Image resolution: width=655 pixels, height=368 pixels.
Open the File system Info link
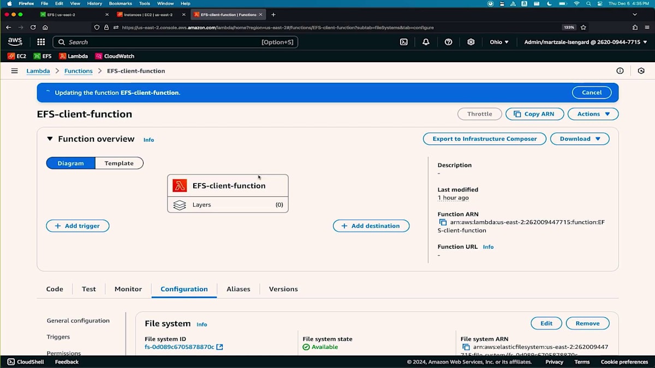(x=202, y=324)
